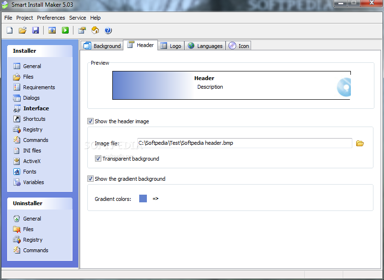Open the Preferences menu
The width and height of the screenshot is (384, 280).
[x=51, y=18]
